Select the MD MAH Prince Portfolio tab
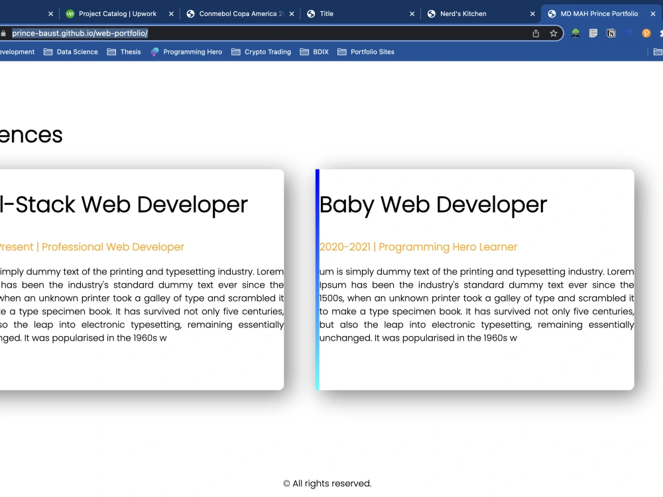Viewport: 663px width, 497px height. (x=599, y=14)
